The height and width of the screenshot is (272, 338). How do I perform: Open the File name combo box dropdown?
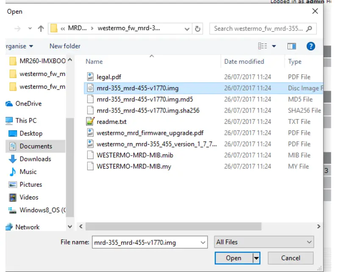203,242
